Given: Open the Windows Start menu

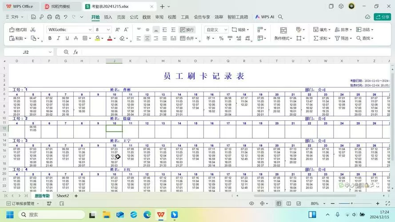Looking at the screenshot, I should click(10, 215).
